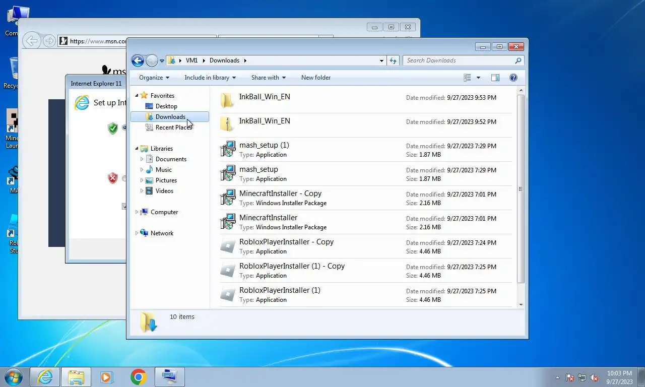
Task: Click the volume muted tray icon
Action: (594, 377)
